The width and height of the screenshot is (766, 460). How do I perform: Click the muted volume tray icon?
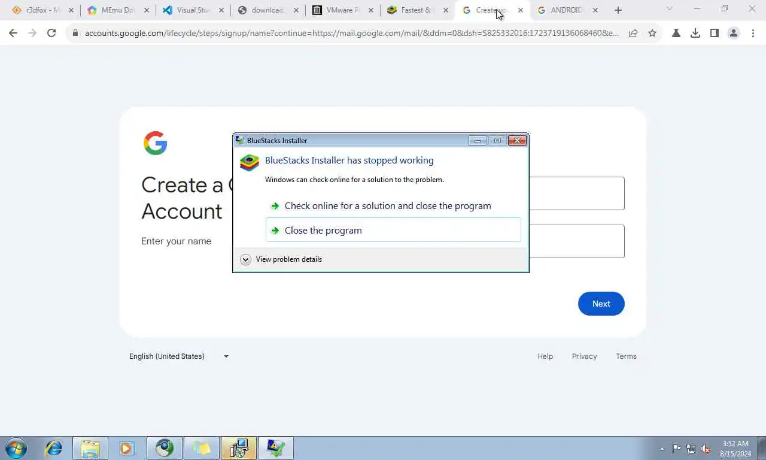[x=706, y=449]
